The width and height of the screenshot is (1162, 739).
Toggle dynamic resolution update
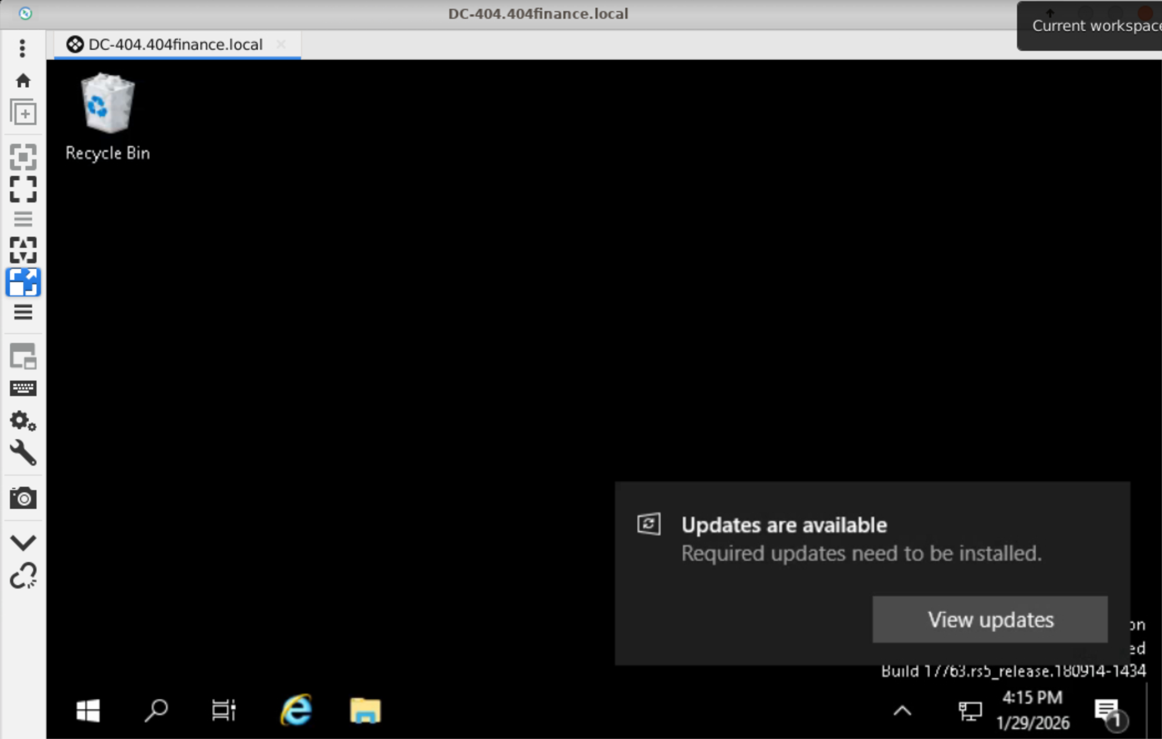(x=23, y=249)
